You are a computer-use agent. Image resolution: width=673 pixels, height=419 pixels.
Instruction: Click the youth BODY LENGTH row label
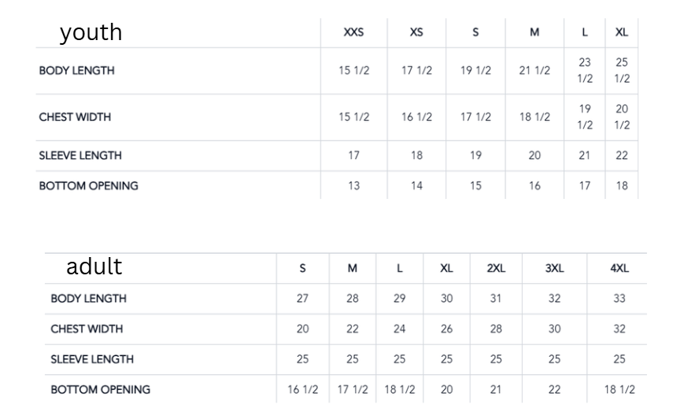click(77, 70)
